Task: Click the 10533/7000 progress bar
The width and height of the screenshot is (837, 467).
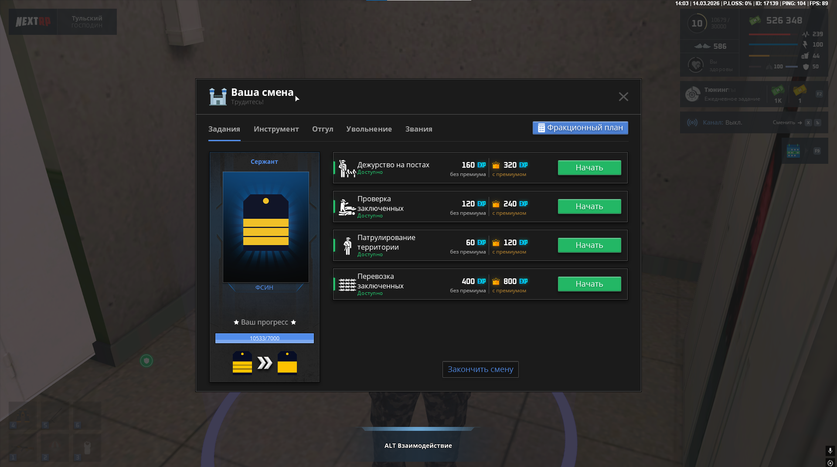Action: point(264,338)
